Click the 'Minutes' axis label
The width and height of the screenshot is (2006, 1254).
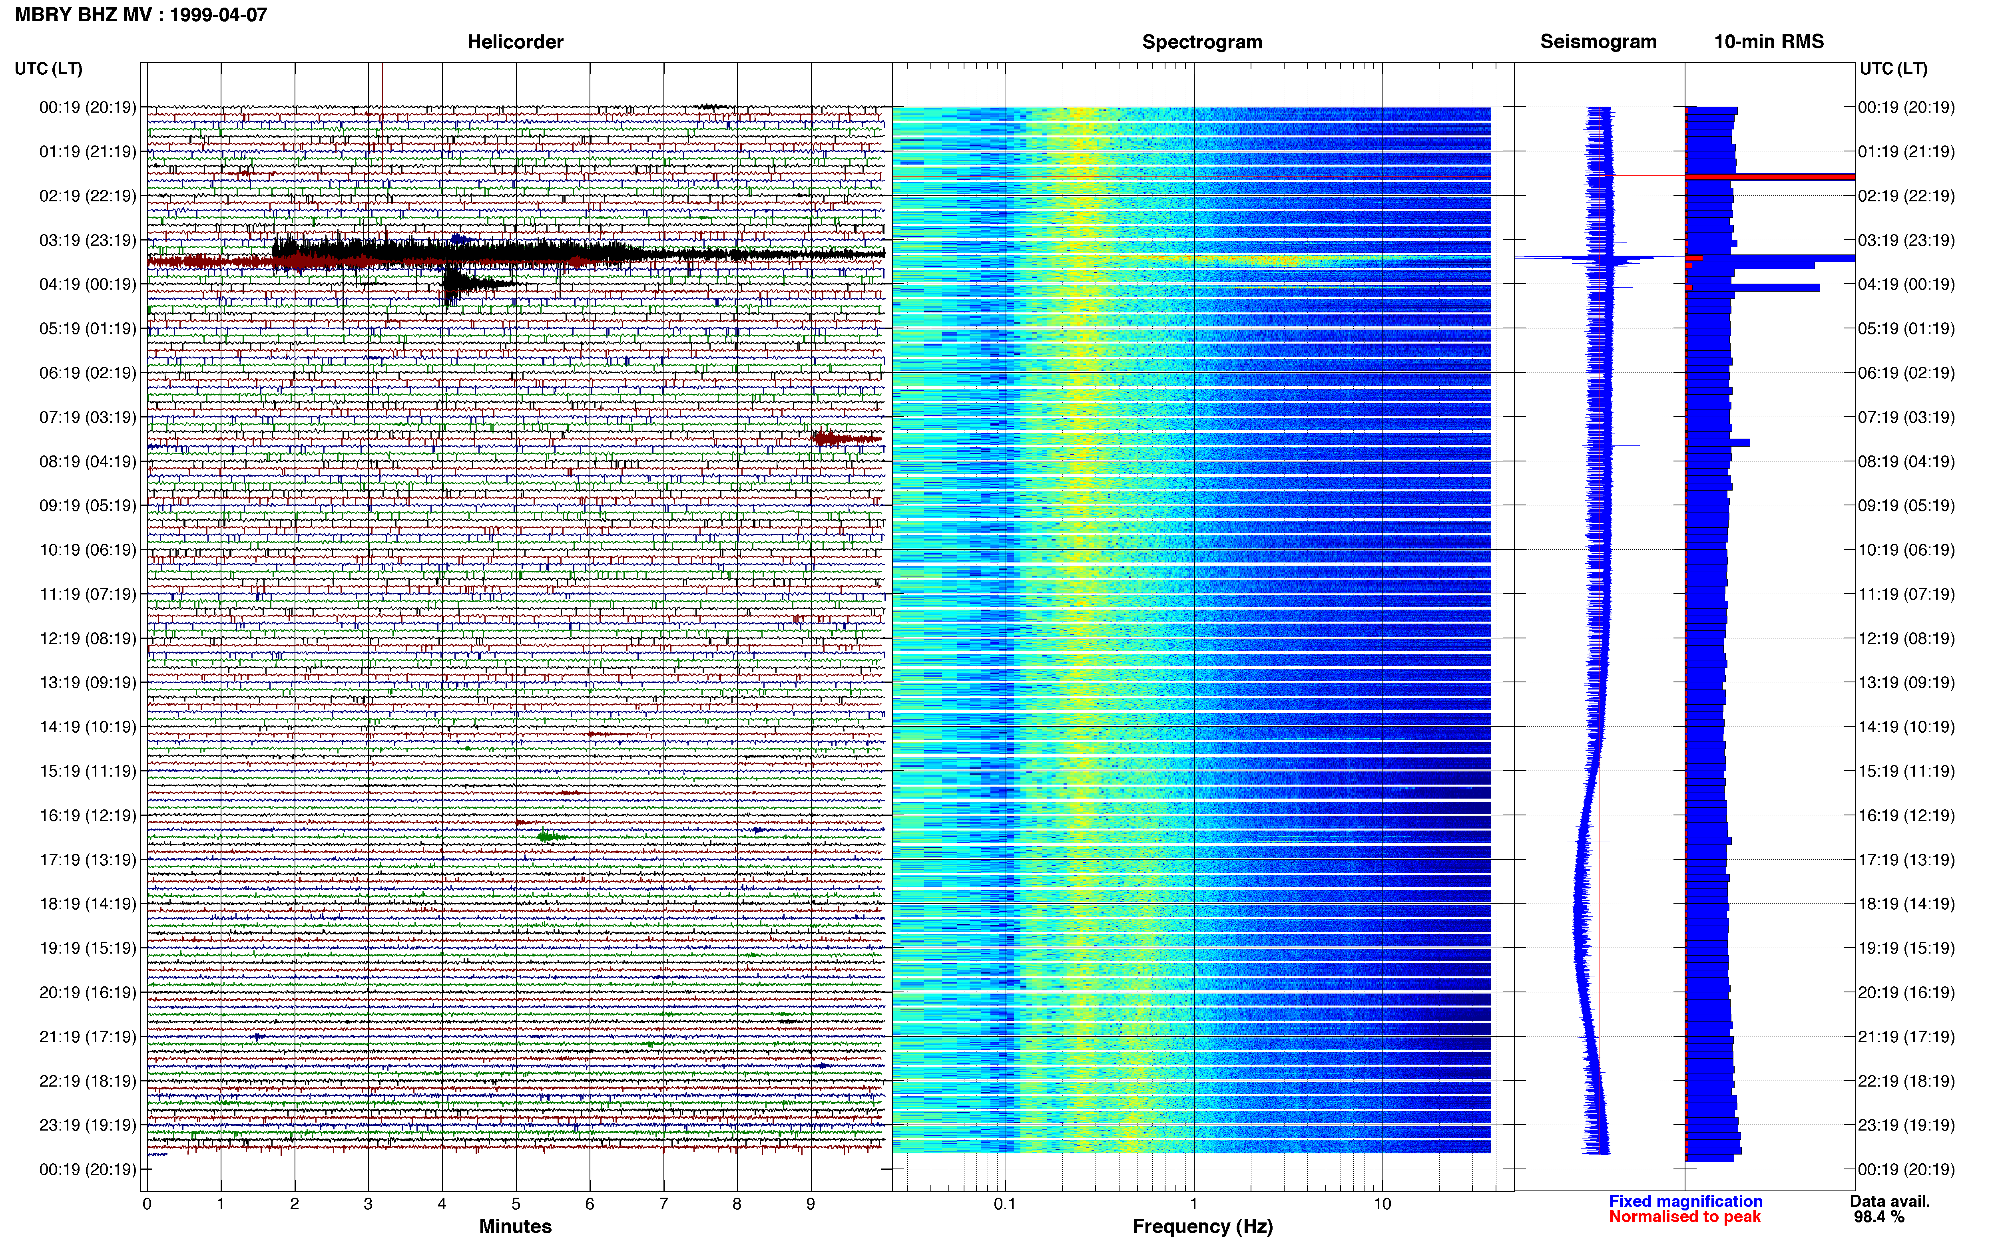click(x=515, y=1226)
